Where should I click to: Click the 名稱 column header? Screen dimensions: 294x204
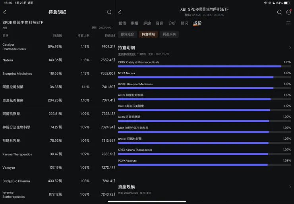point(6,36)
